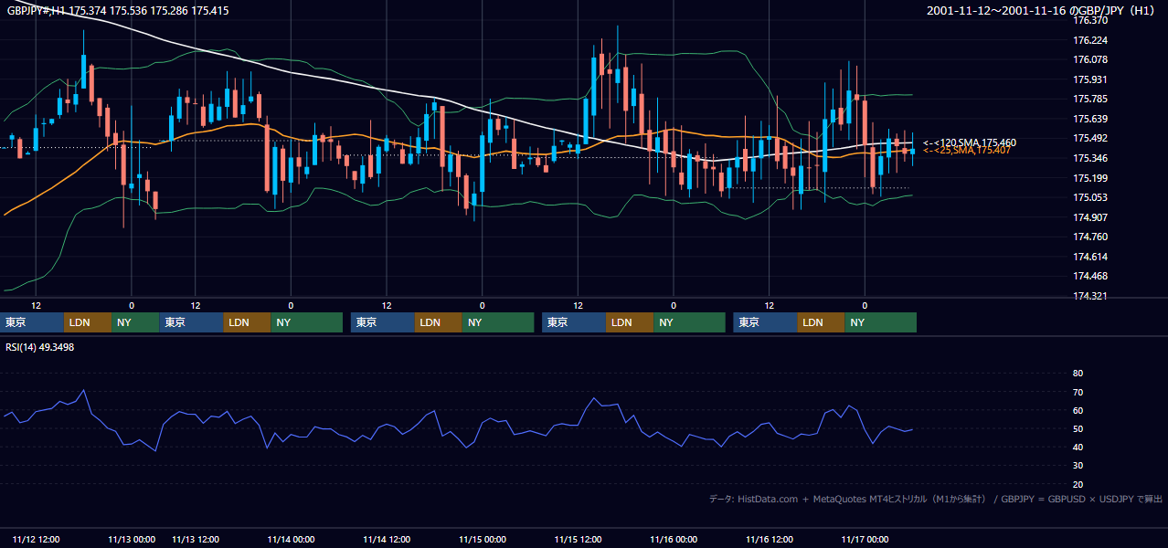This screenshot has width=1168, height=548.
Task: Select the 11/17 00:00 date marker
Action: pos(865,540)
